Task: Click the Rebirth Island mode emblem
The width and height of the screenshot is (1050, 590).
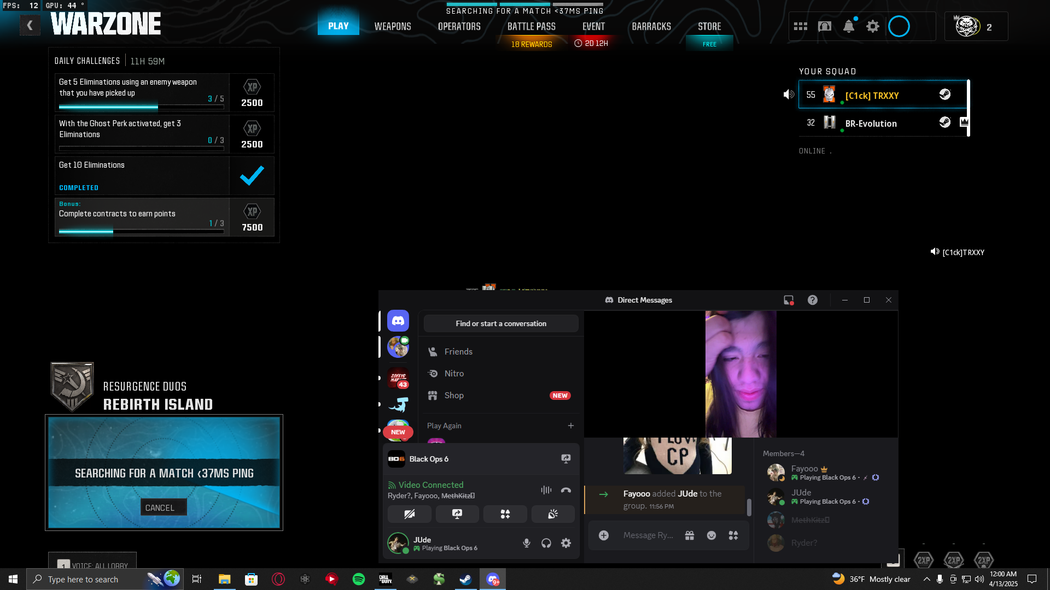Action: pos(72,386)
